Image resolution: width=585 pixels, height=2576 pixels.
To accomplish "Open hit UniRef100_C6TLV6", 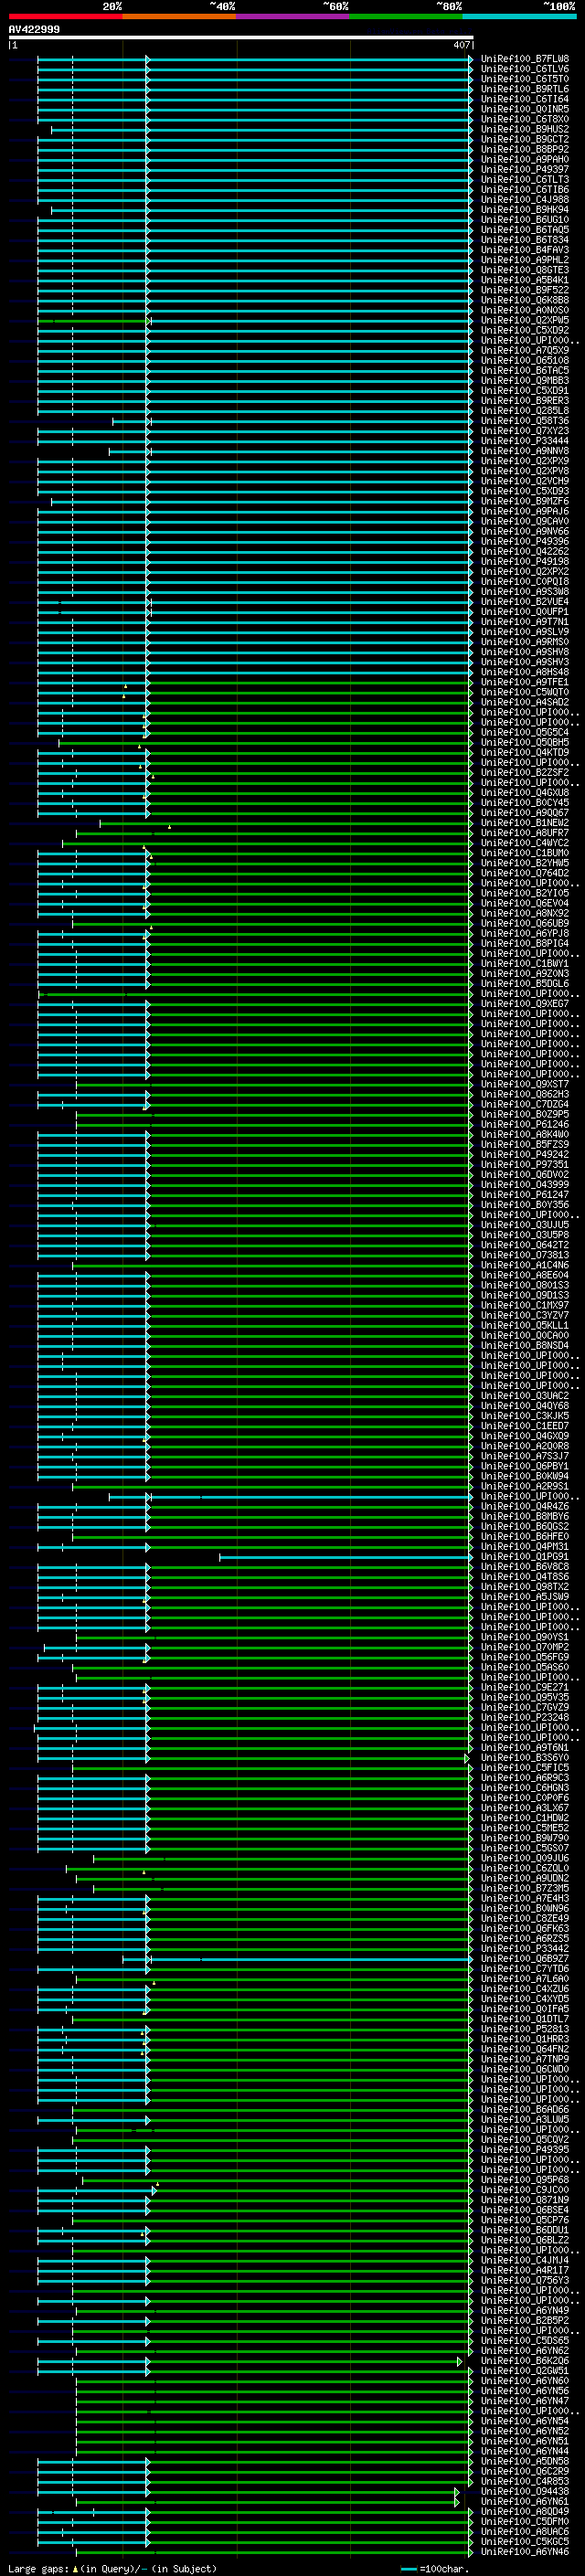I will coord(525,69).
